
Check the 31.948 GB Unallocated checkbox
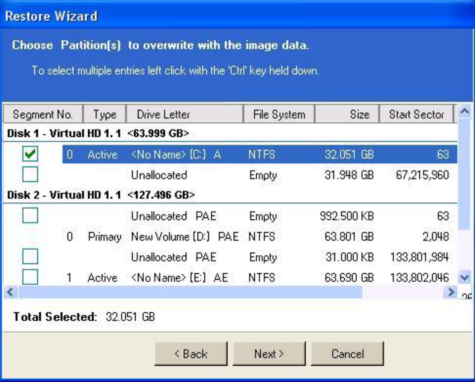tap(30, 175)
